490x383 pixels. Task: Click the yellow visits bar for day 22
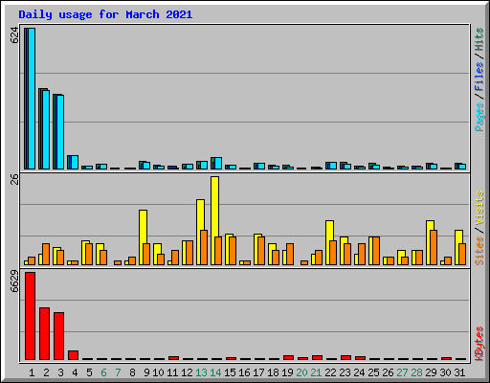[x=329, y=242]
